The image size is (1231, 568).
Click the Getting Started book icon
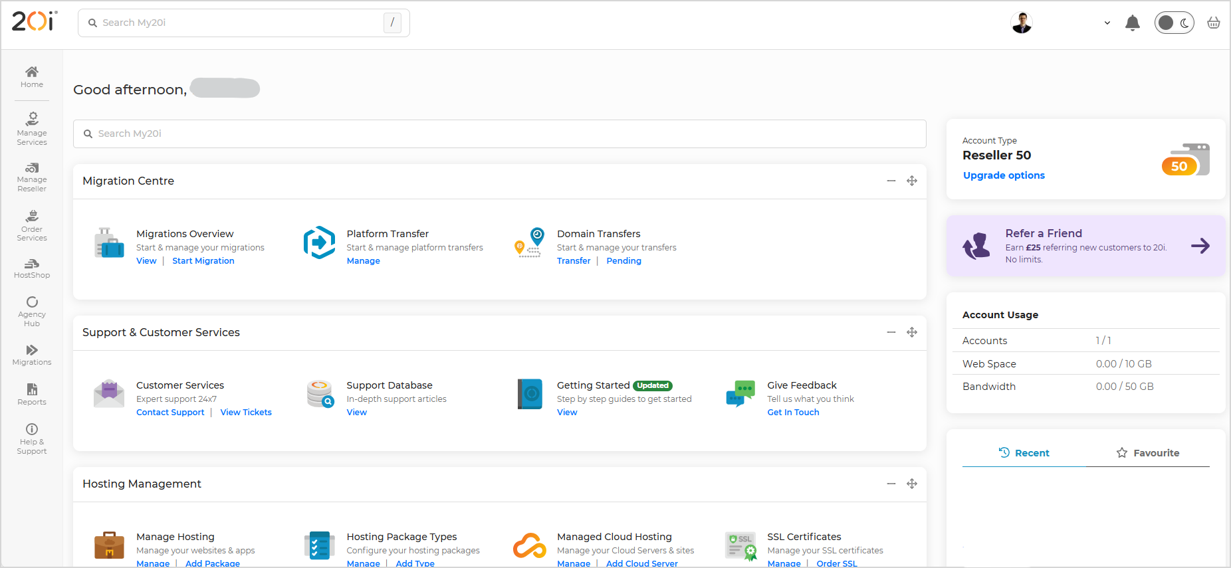530,394
